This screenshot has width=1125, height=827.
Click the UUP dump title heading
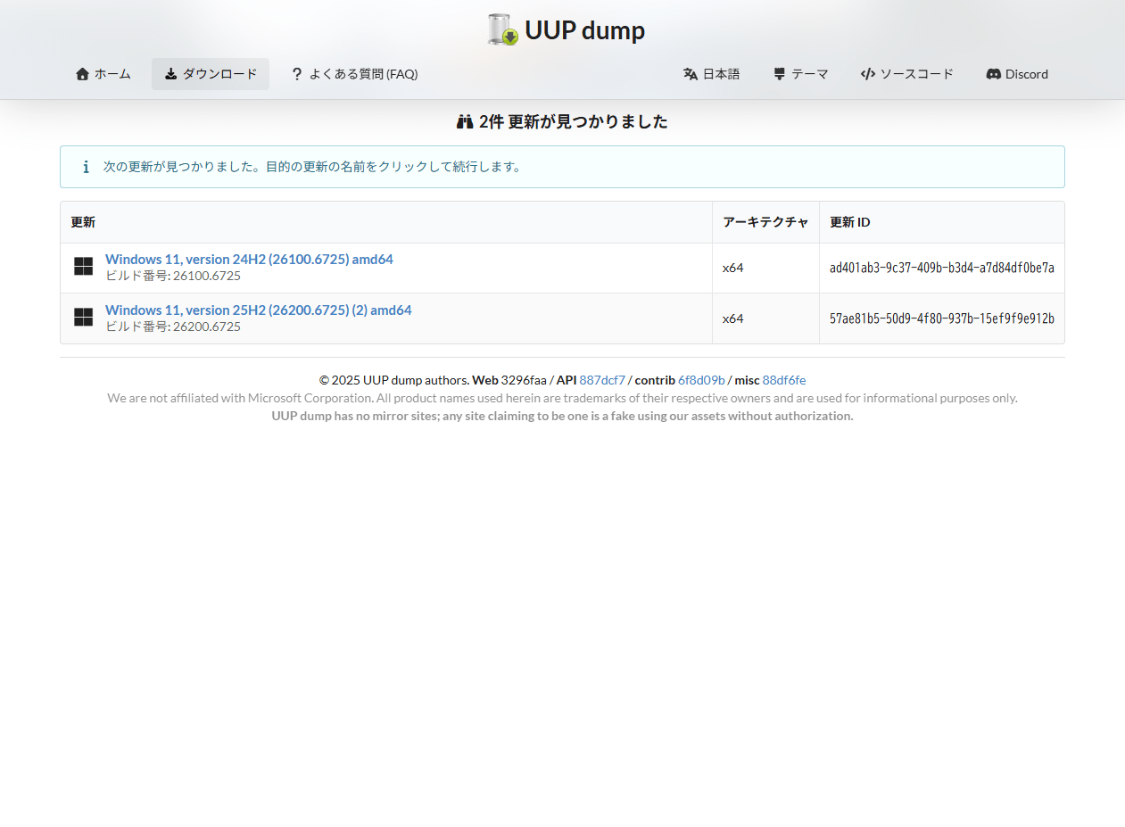[584, 30]
